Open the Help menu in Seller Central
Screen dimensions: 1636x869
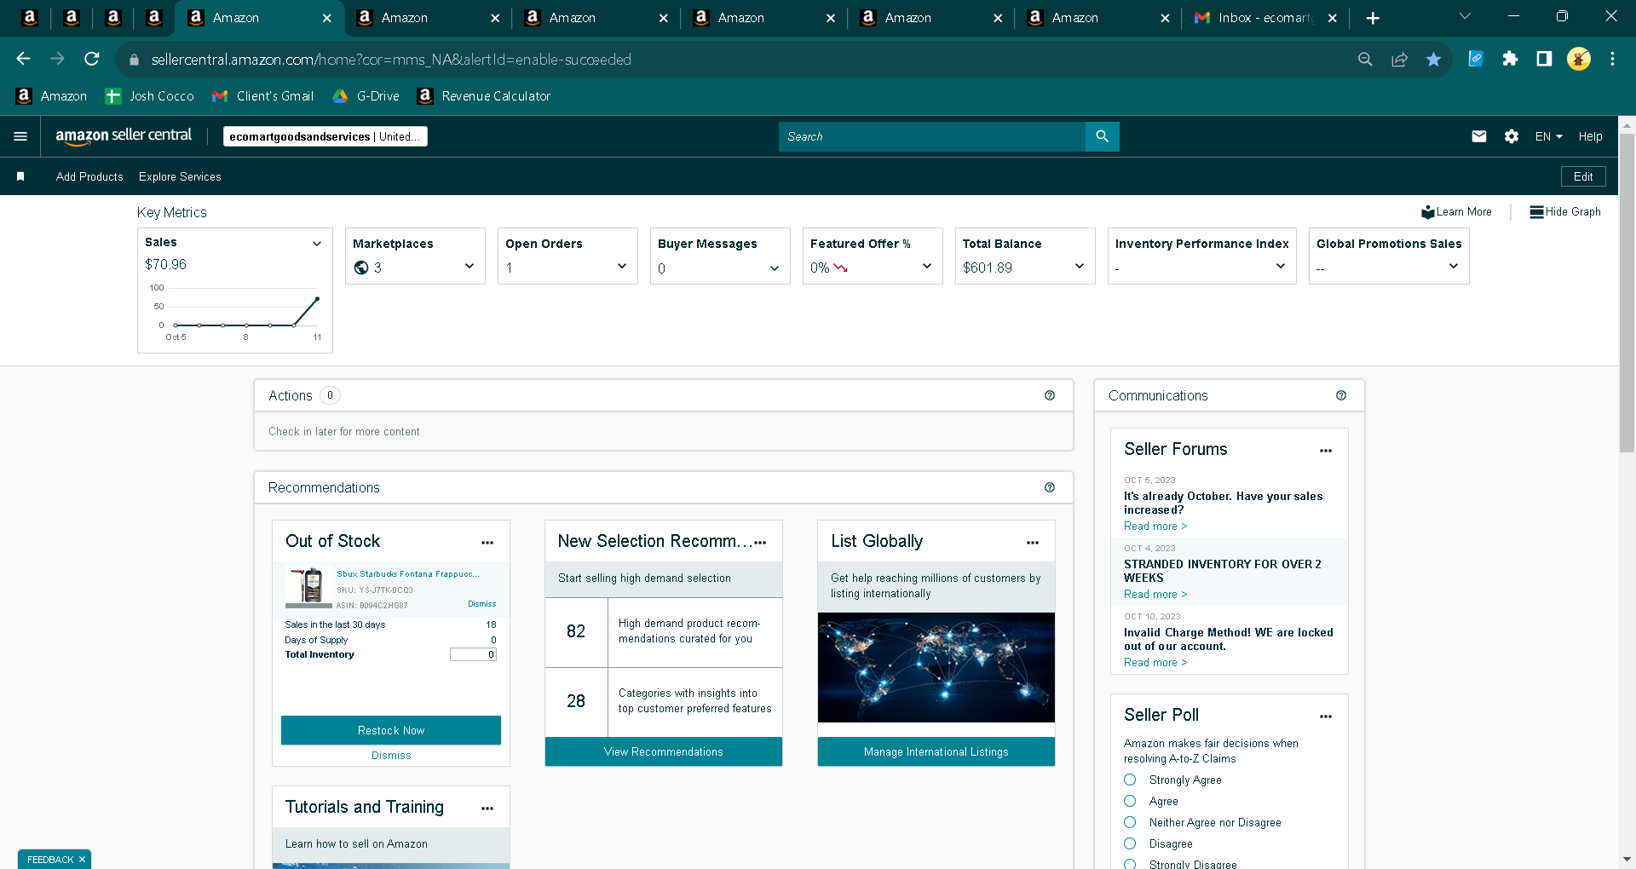click(x=1590, y=136)
